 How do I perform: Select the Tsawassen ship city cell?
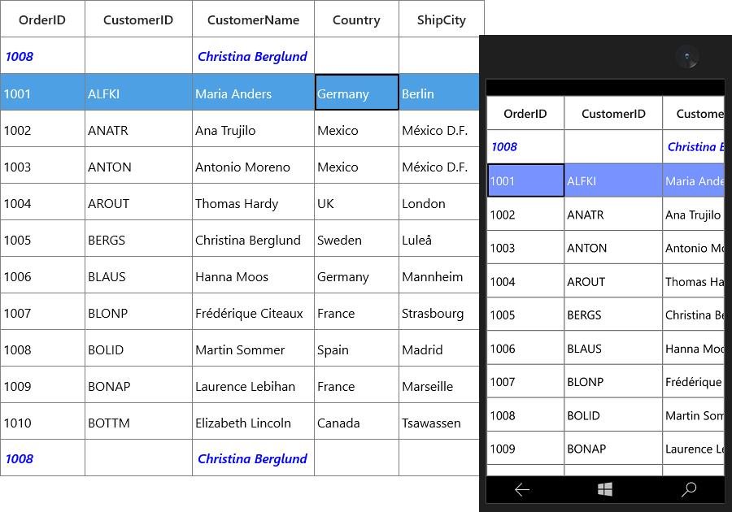[439, 421]
